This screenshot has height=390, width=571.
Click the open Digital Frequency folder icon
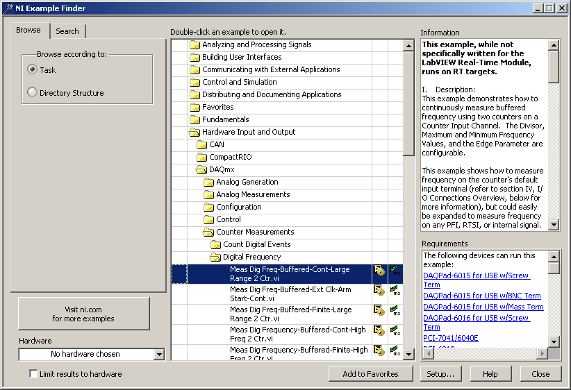pos(215,257)
